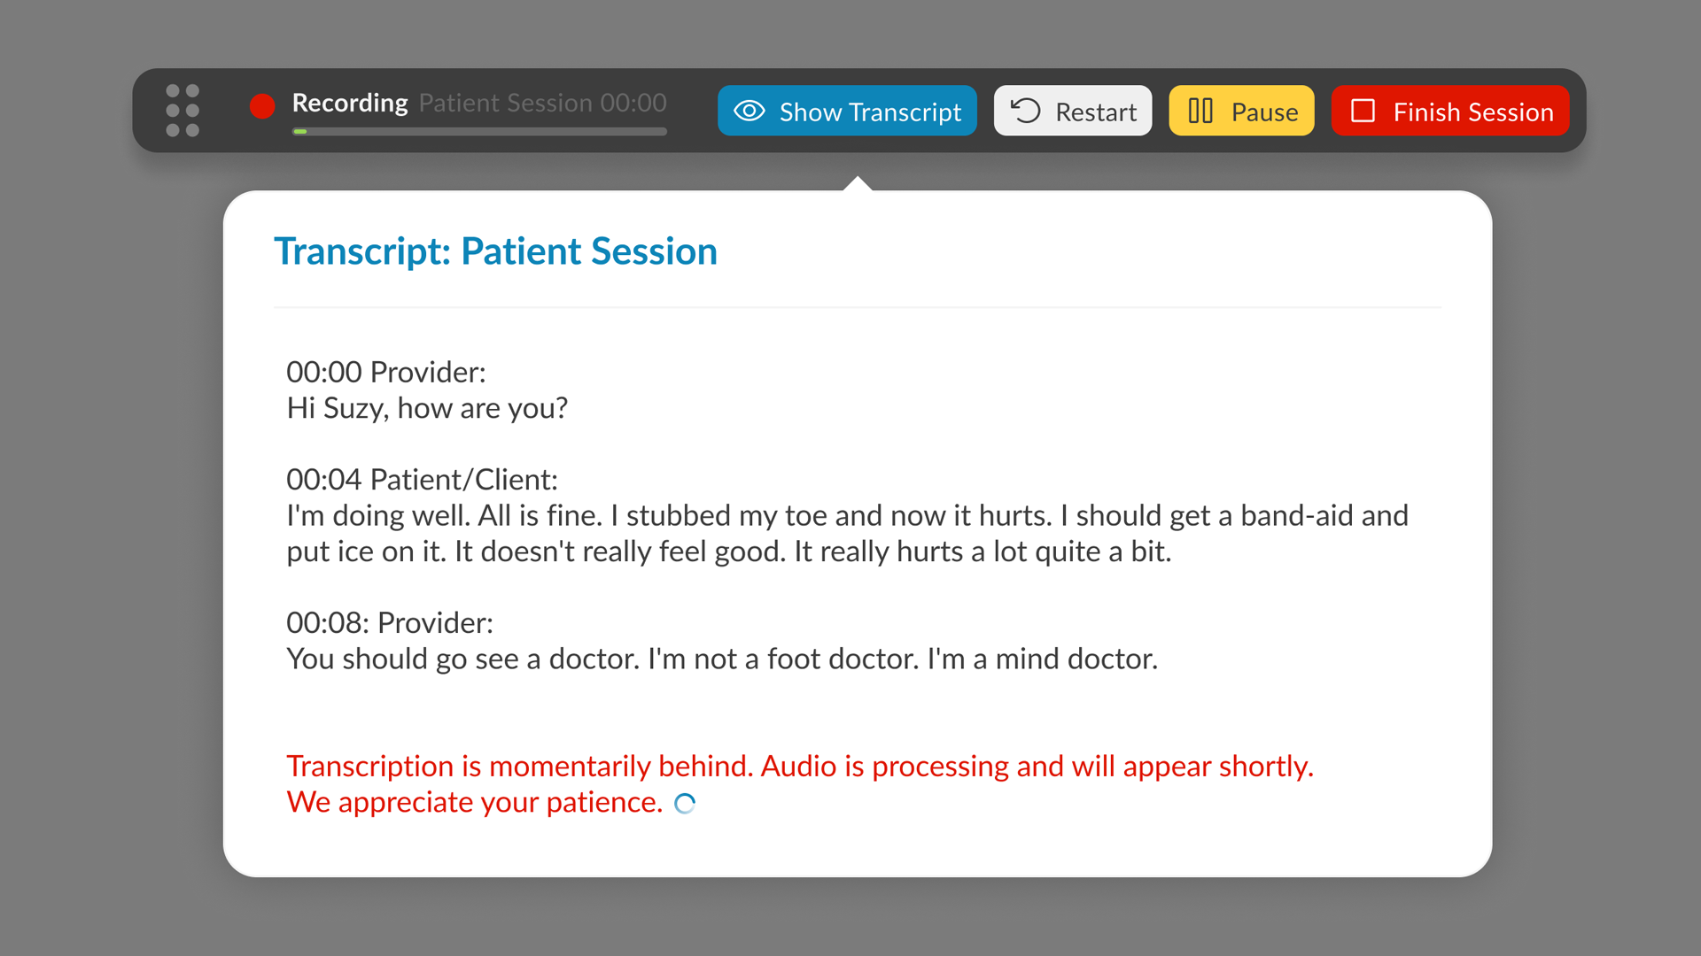Click the circular arrow Restart icon
This screenshot has width=1701, height=956.
coord(1026,111)
